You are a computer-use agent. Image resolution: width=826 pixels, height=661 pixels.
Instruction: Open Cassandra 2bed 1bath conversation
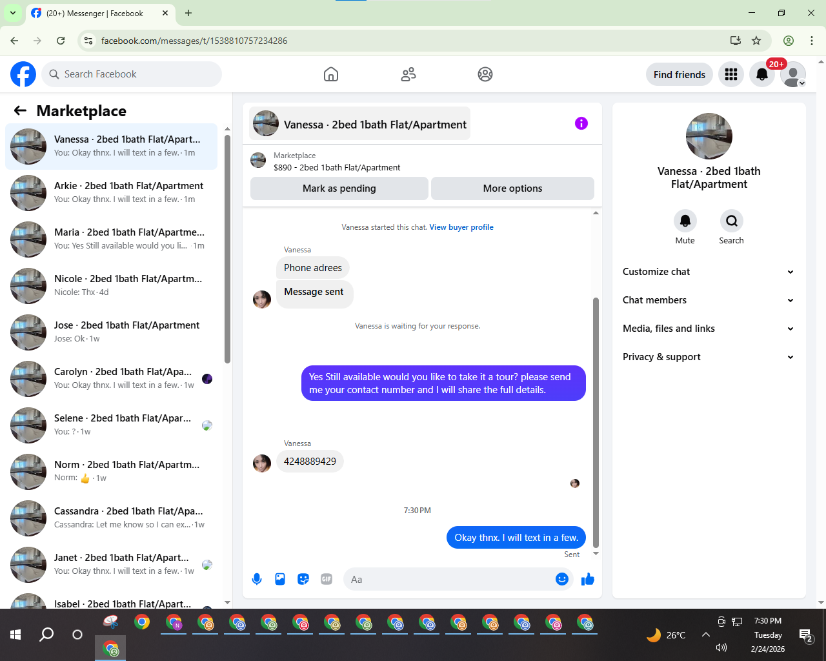pos(111,518)
